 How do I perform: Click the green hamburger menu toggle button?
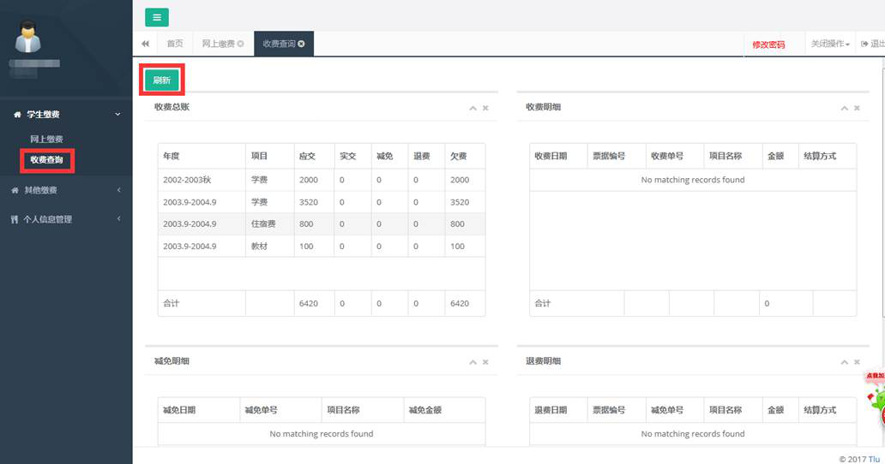pos(157,17)
